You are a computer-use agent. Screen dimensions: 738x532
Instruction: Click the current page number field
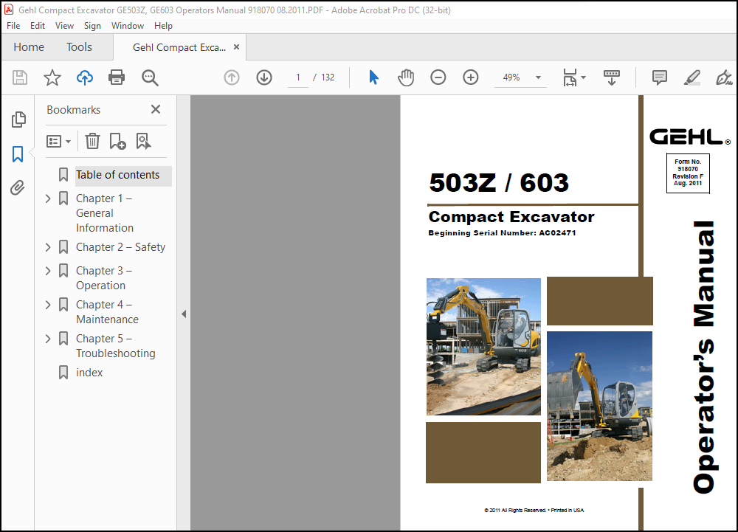tap(298, 77)
